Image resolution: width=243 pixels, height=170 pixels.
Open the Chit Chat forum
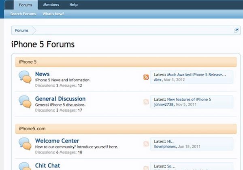point(47,166)
